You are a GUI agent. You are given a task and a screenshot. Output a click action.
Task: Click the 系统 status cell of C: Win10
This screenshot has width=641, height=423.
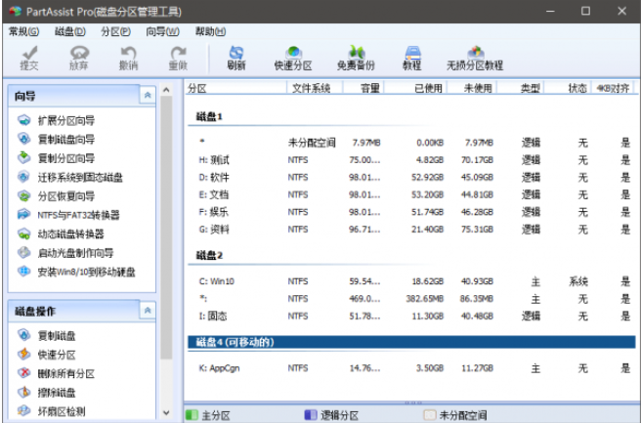578,281
